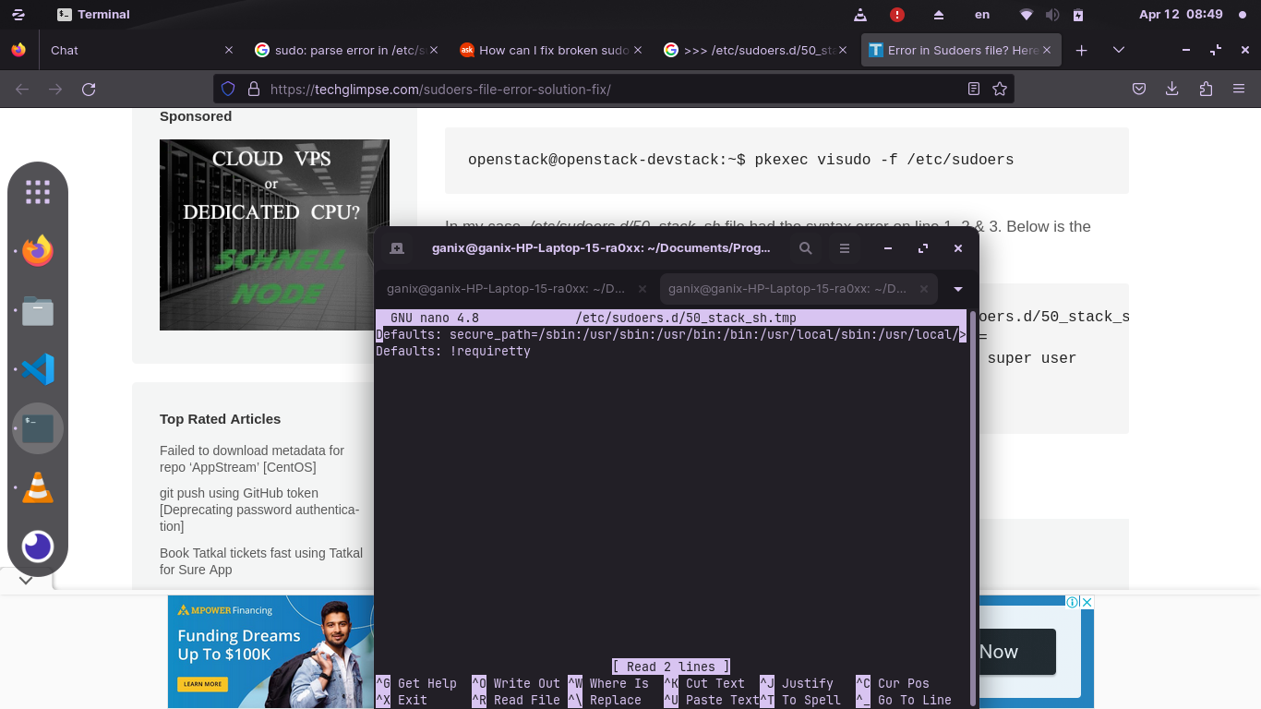The image size is (1261, 709).
Task: Switch to the 'How can I fix broken sudo' tab
Action: [554, 50]
